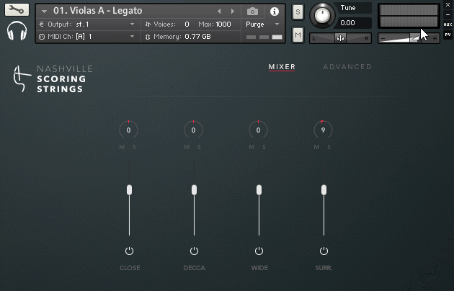The height and width of the screenshot is (291, 454).
Task: Show instrument info with the i icon
Action: coord(274,12)
